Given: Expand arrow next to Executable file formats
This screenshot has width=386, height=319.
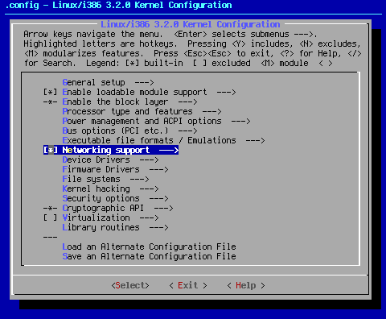Looking at the screenshot, I should tap(255, 140).
